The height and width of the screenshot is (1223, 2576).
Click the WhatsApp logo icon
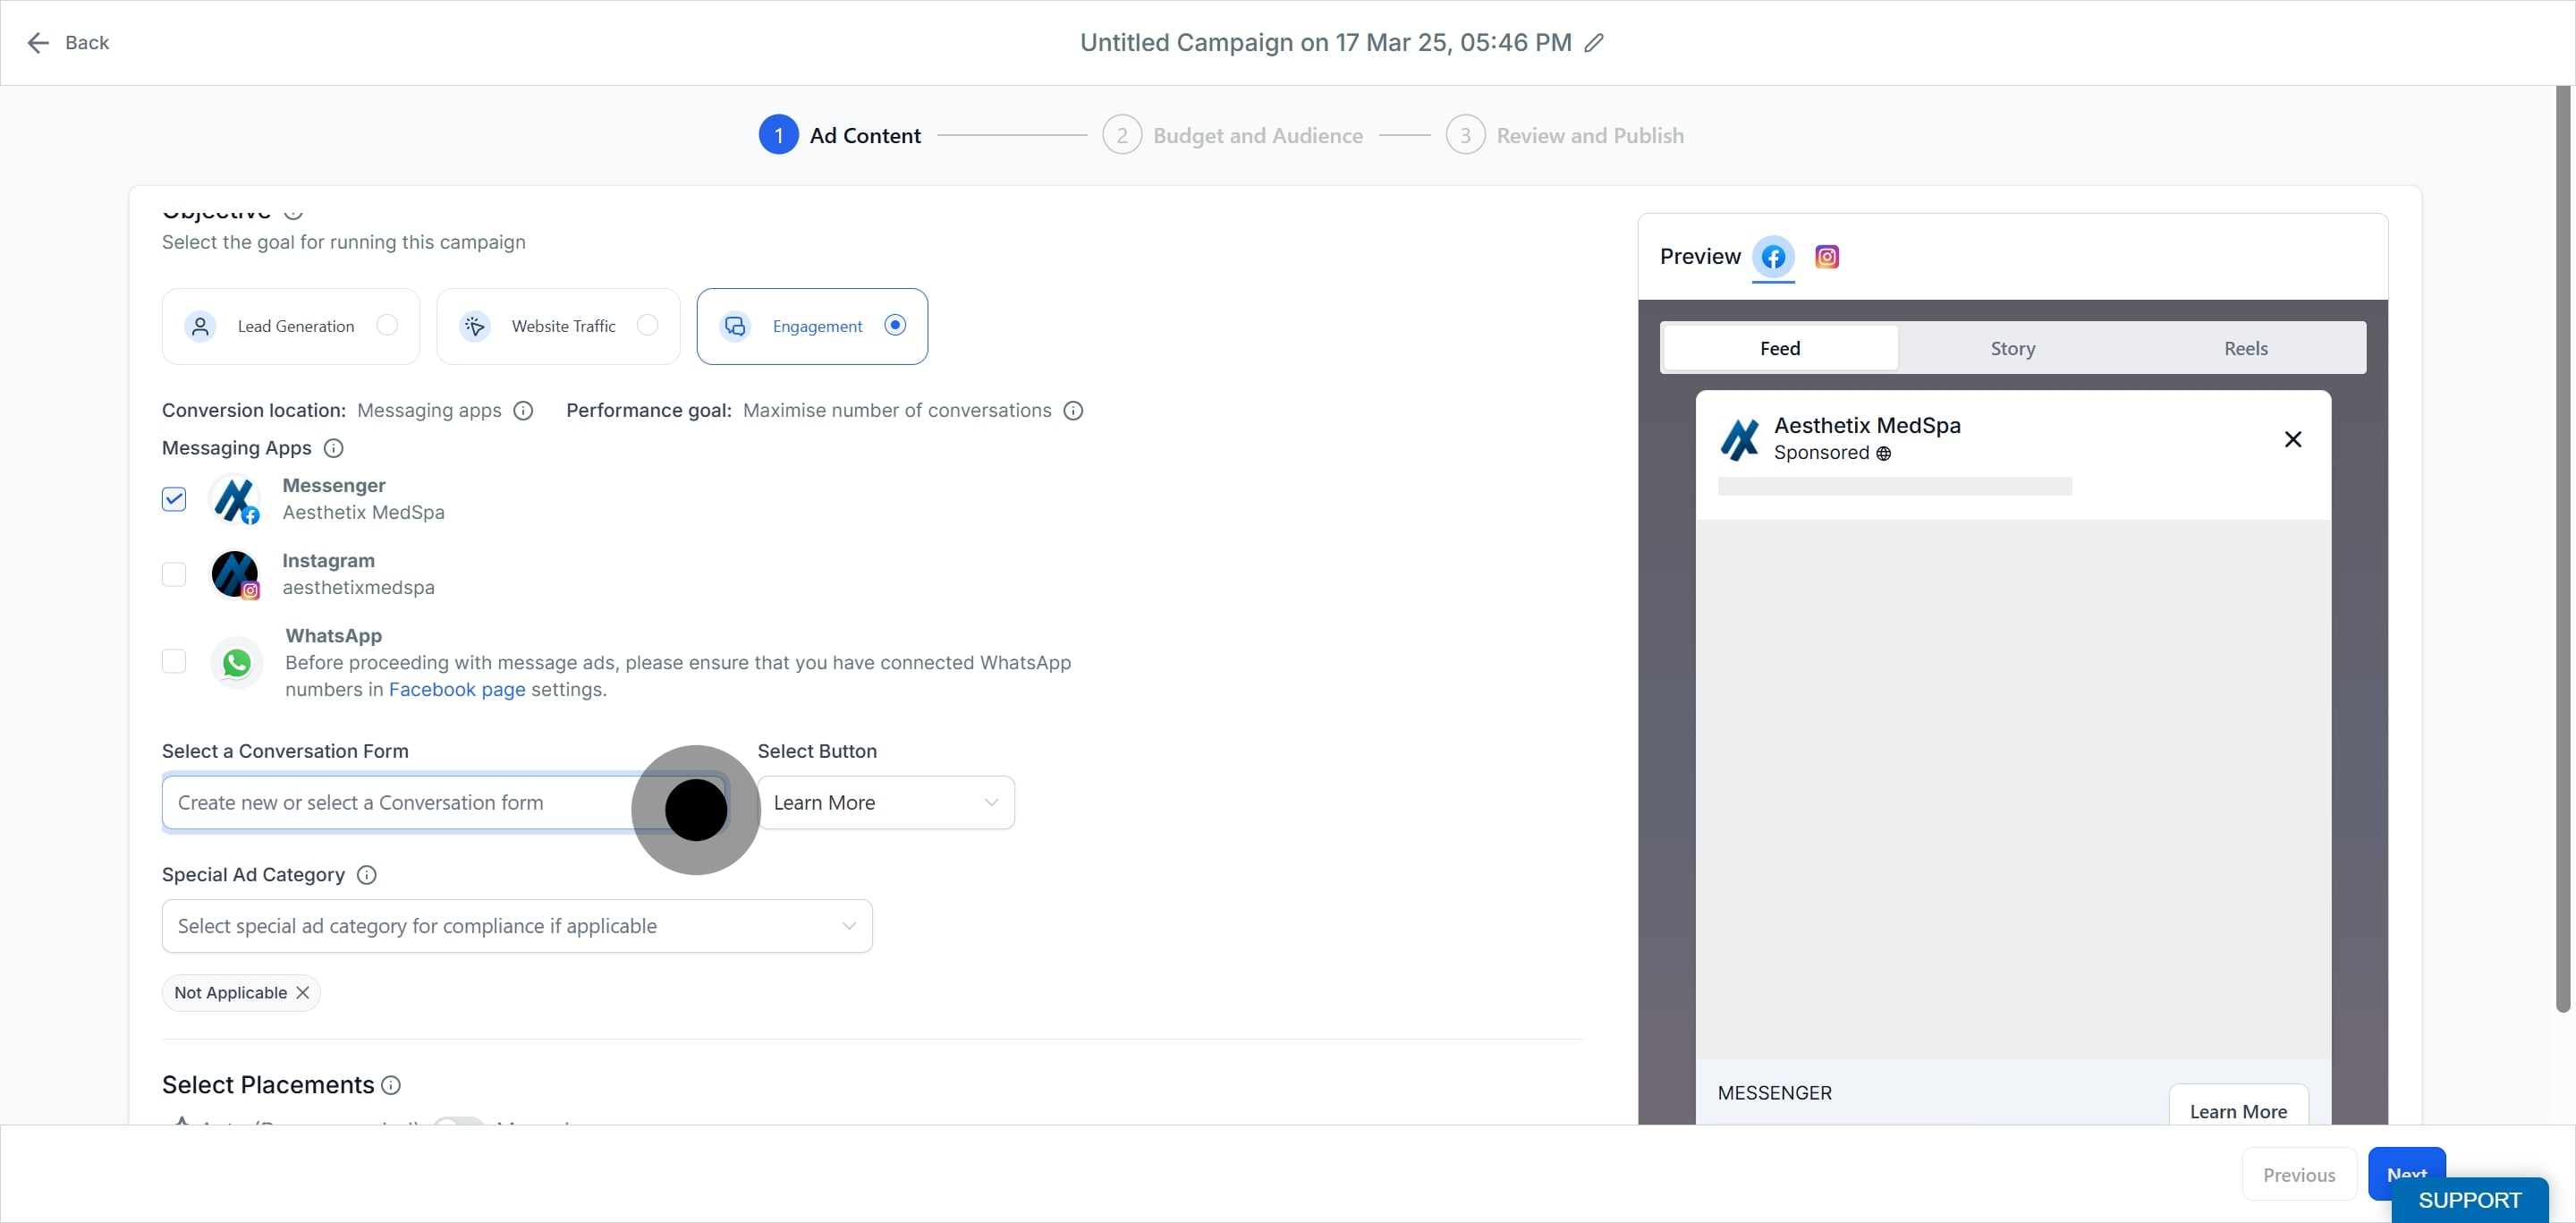coord(237,662)
